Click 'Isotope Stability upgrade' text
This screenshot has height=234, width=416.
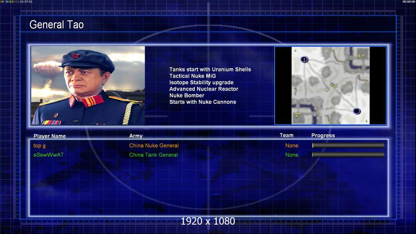pos(201,82)
